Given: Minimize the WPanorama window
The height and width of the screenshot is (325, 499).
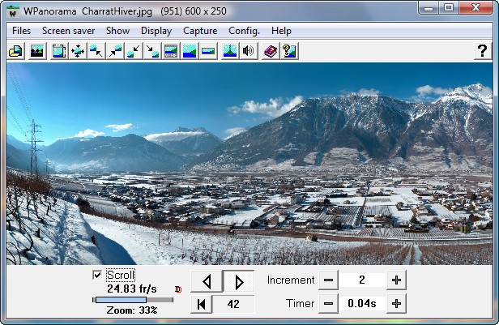Looking at the screenshot, I should (x=429, y=7).
